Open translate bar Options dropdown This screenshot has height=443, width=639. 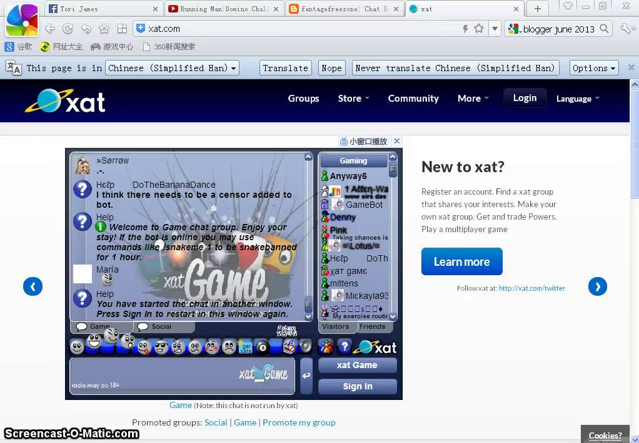(594, 68)
